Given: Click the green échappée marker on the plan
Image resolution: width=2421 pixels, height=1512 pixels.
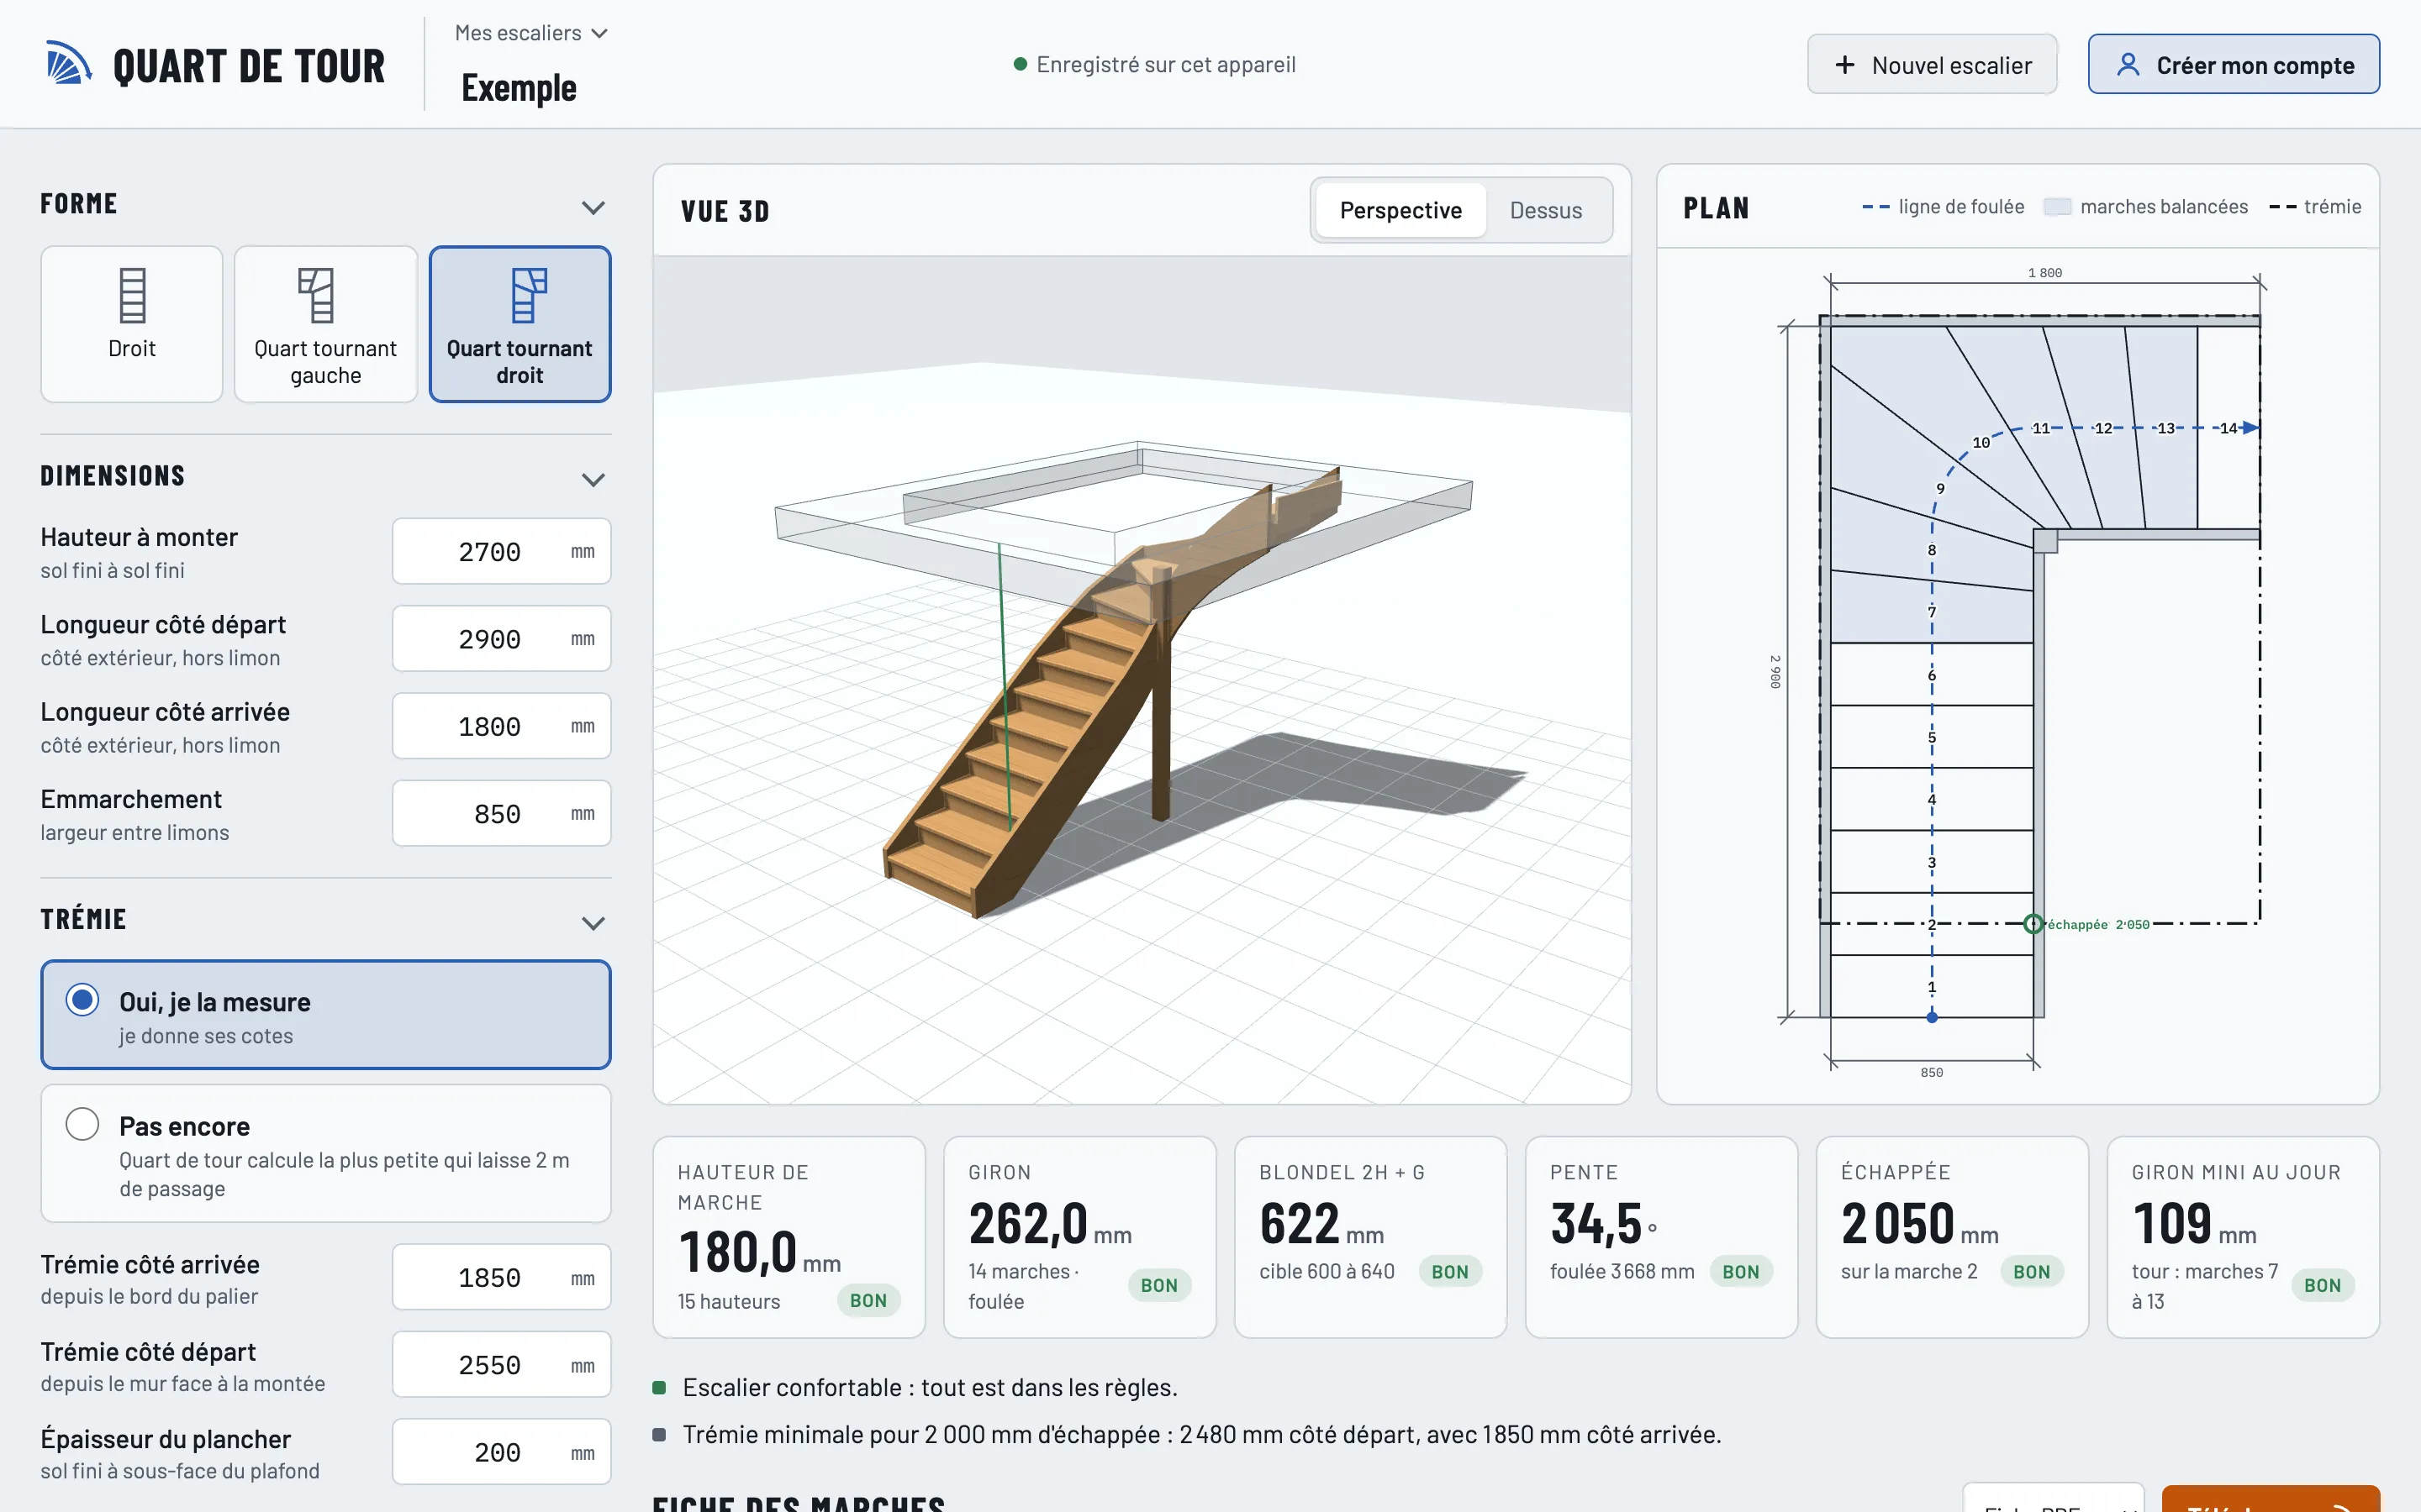Looking at the screenshot, I should point(2033,924).
